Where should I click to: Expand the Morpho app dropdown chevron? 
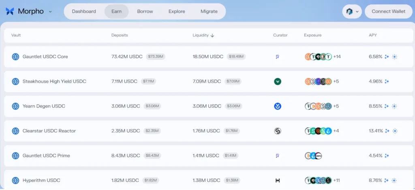pos(50,12)
